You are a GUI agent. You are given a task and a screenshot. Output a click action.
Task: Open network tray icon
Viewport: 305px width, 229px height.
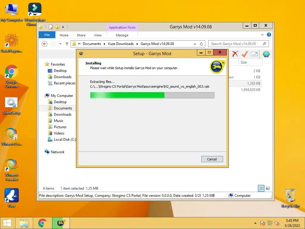pyautogui.click(x=270, y=223)
